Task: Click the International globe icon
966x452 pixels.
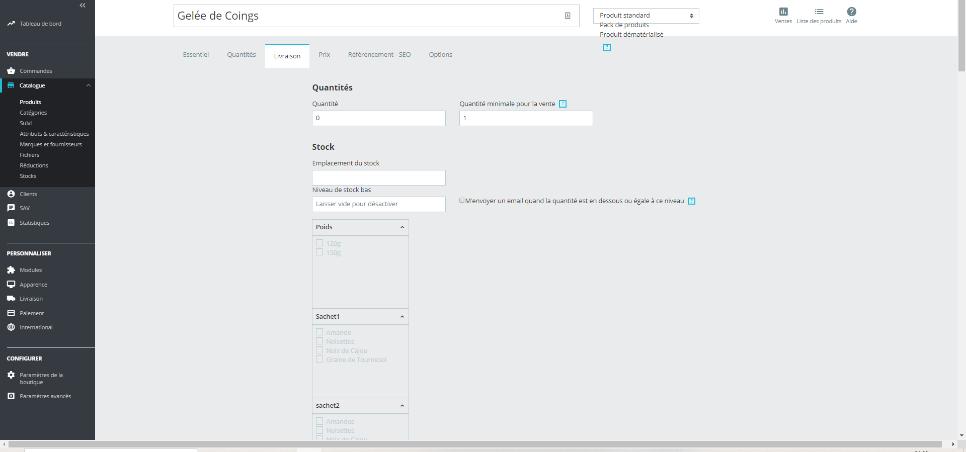Action: pyautogui.click(x=11, y=327)
